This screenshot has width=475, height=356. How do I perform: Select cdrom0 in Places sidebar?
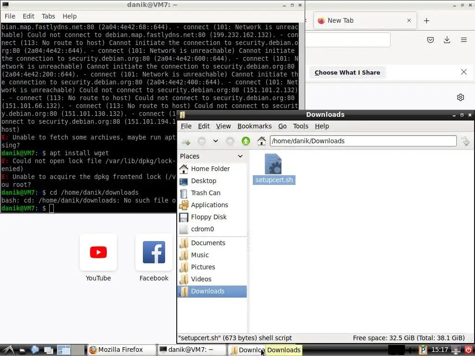point(212,229)
